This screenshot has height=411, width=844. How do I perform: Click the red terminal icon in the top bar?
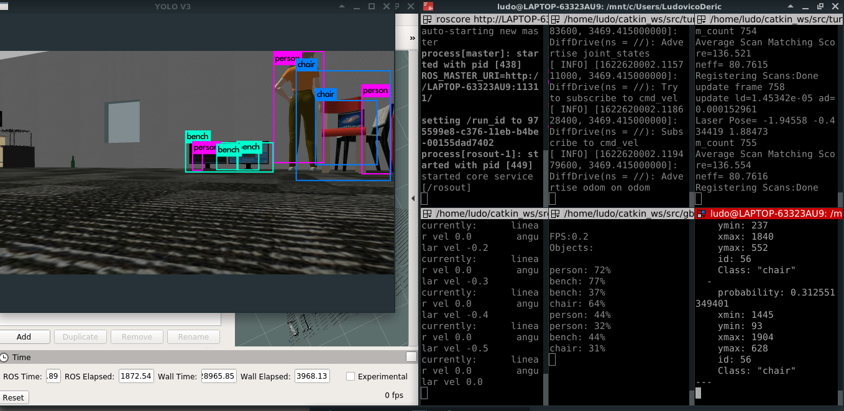(428, 6)
